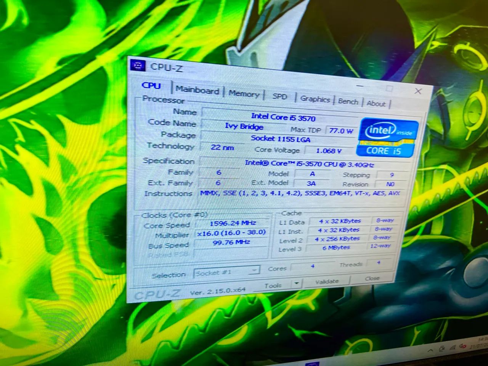The image size is (488, 366).
Task: Click the Level 3 size 6 MBytes
Action: 336,247
